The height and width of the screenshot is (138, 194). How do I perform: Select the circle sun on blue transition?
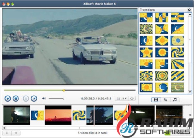tap(162, 52)
